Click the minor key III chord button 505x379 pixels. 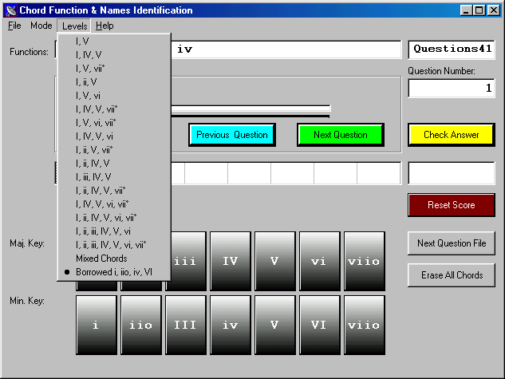coord(186,325)
